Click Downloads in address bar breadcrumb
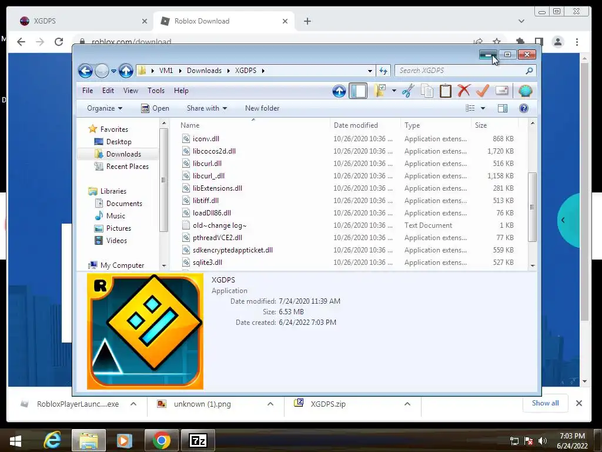The height and width of the screenshot is (452, 602). [x=204, y=71]
